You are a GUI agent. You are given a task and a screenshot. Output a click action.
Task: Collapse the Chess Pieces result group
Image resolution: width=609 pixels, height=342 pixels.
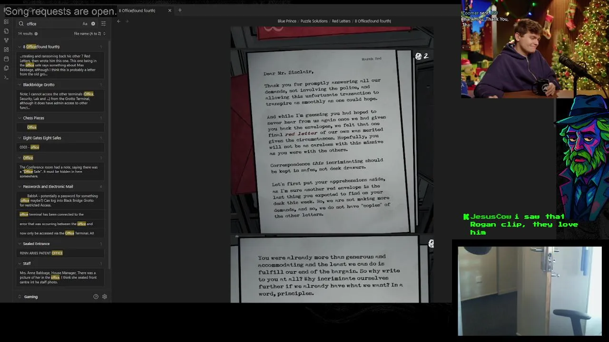pos(20,118)
